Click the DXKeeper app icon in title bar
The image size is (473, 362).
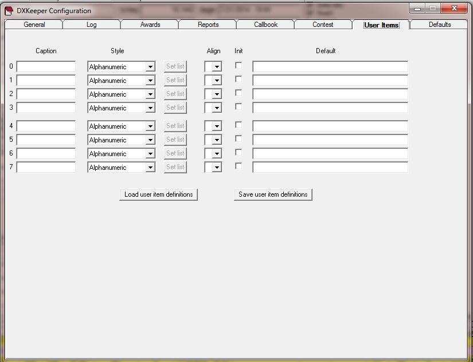[x=9, y=11]
